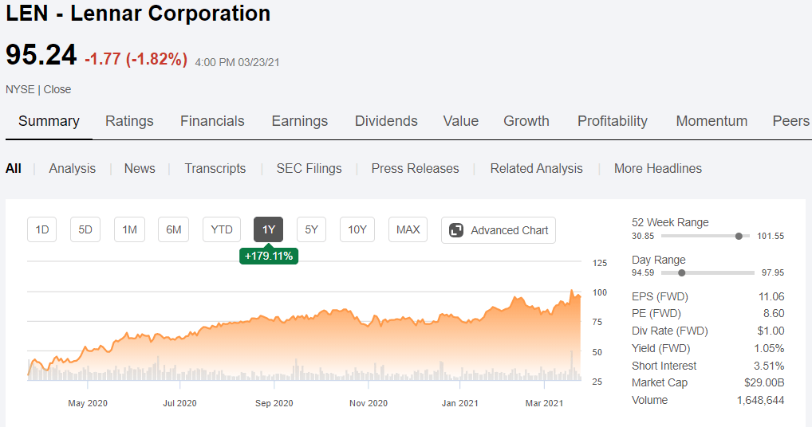The image size is (812, 427).
Task: Open the Peers tab
Action: [790, 121]
